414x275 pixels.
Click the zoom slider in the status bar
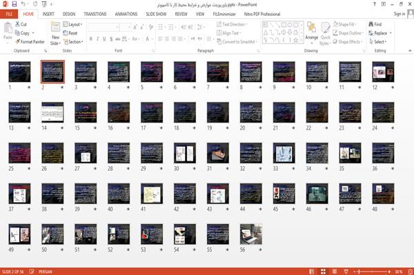point(372,272)
